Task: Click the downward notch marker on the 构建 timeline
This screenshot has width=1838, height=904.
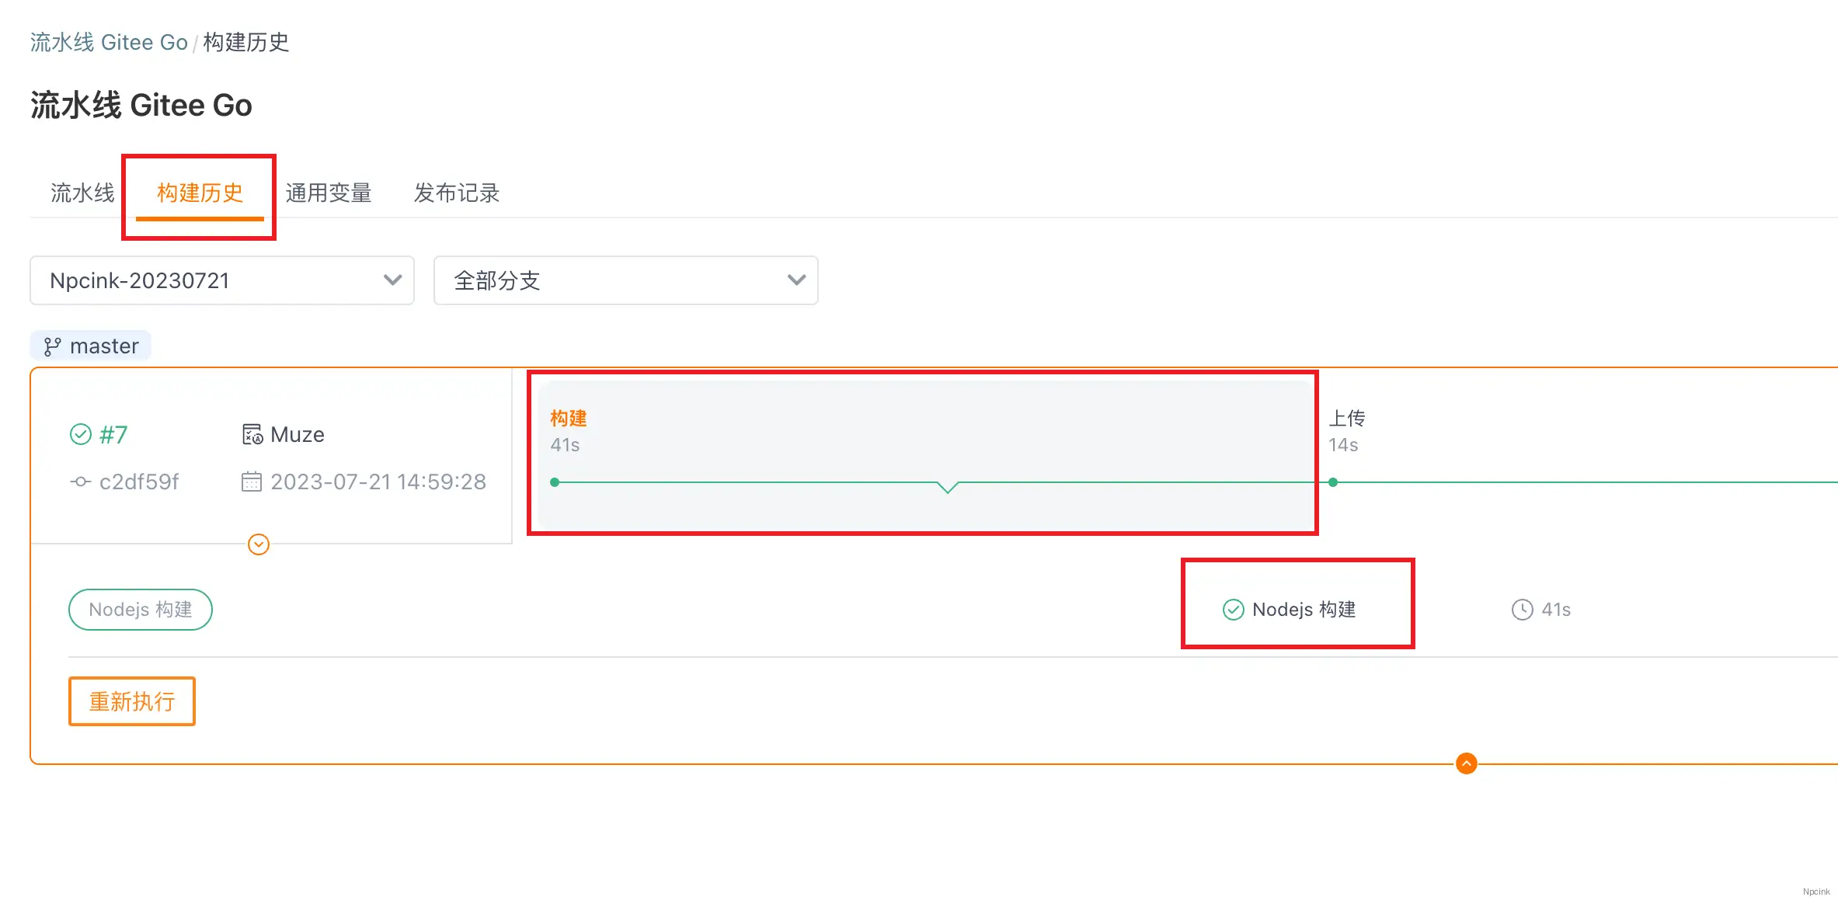Action: (x=948, y=487)
